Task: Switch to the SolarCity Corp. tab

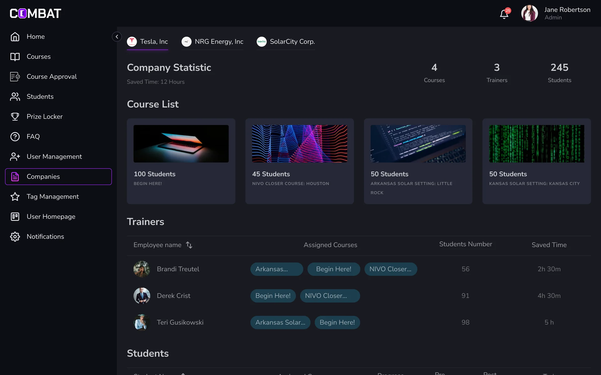Action: [x=285, y=42]
